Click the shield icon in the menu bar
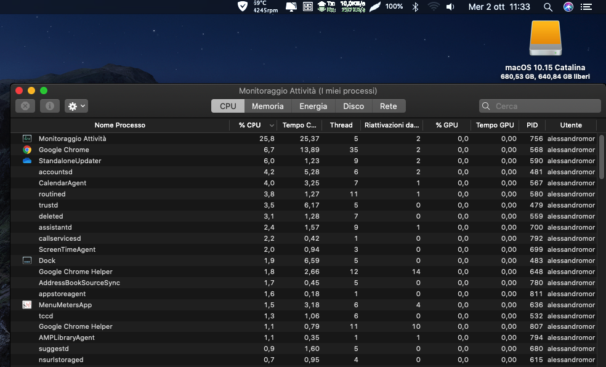 click(242, 7)
